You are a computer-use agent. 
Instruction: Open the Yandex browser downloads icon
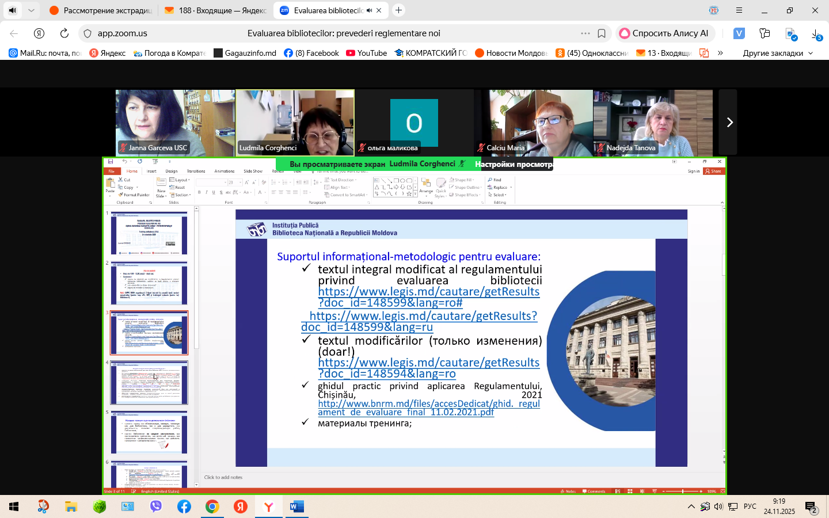tap(816, 34)
